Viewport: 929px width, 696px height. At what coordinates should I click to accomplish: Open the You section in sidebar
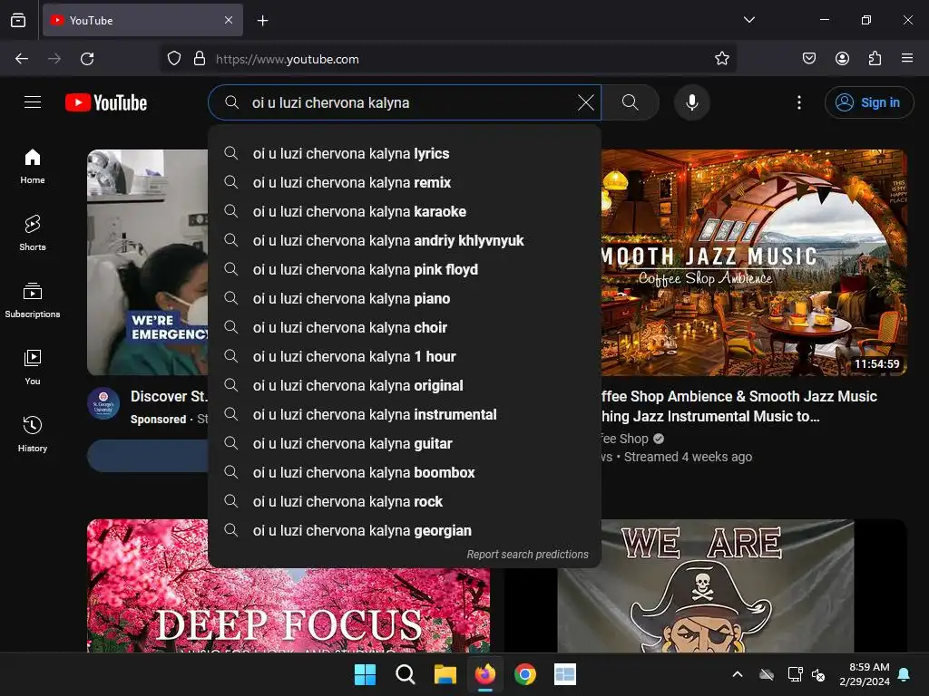pyautogui.click(x=33, y=368)
